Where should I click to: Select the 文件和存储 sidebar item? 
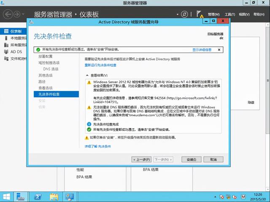point(13,59)
